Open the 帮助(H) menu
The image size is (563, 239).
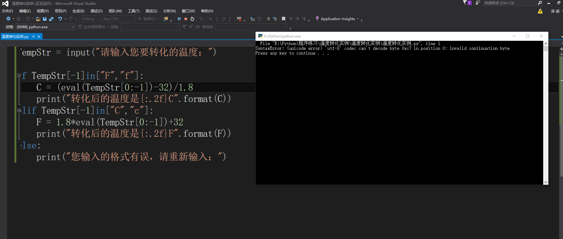(x=207, y=11)
